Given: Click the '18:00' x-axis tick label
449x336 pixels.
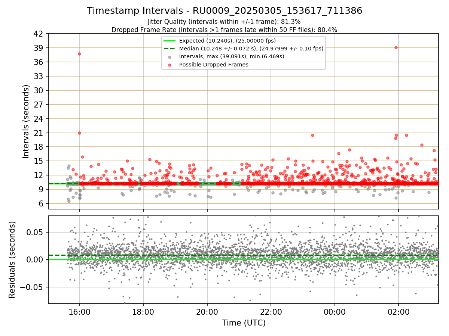Looking at the screenshot, I should pos(143,311).
